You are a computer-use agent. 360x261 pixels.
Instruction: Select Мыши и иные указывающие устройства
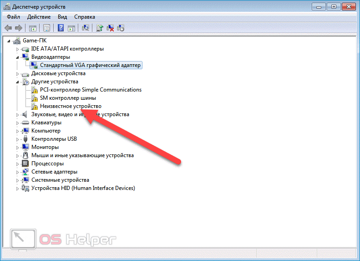[82, 155]
